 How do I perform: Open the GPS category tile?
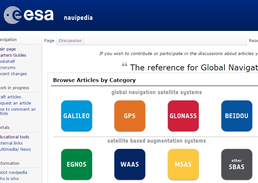(x=130, y=116)
